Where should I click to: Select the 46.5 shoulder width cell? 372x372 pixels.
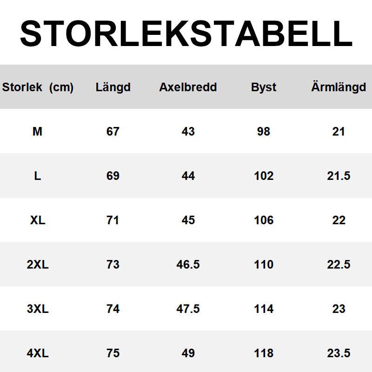pos(188,265)
